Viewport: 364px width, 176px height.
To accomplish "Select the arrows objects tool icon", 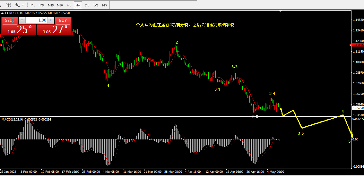I will click(18, 5).
